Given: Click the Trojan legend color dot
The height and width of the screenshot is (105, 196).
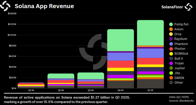Looking at the screenshot, I should [171, 63].
